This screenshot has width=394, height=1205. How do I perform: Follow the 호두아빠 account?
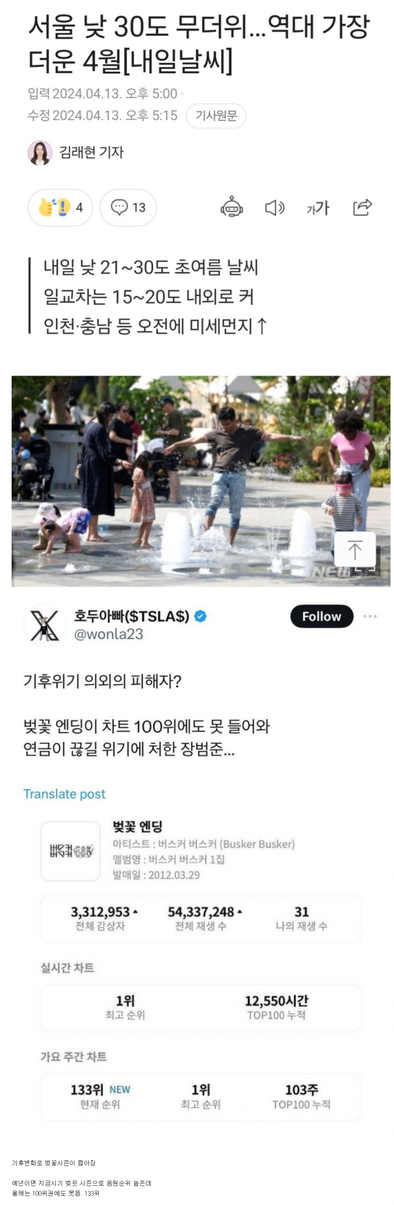pyautogui.click(x=321, y=616)
